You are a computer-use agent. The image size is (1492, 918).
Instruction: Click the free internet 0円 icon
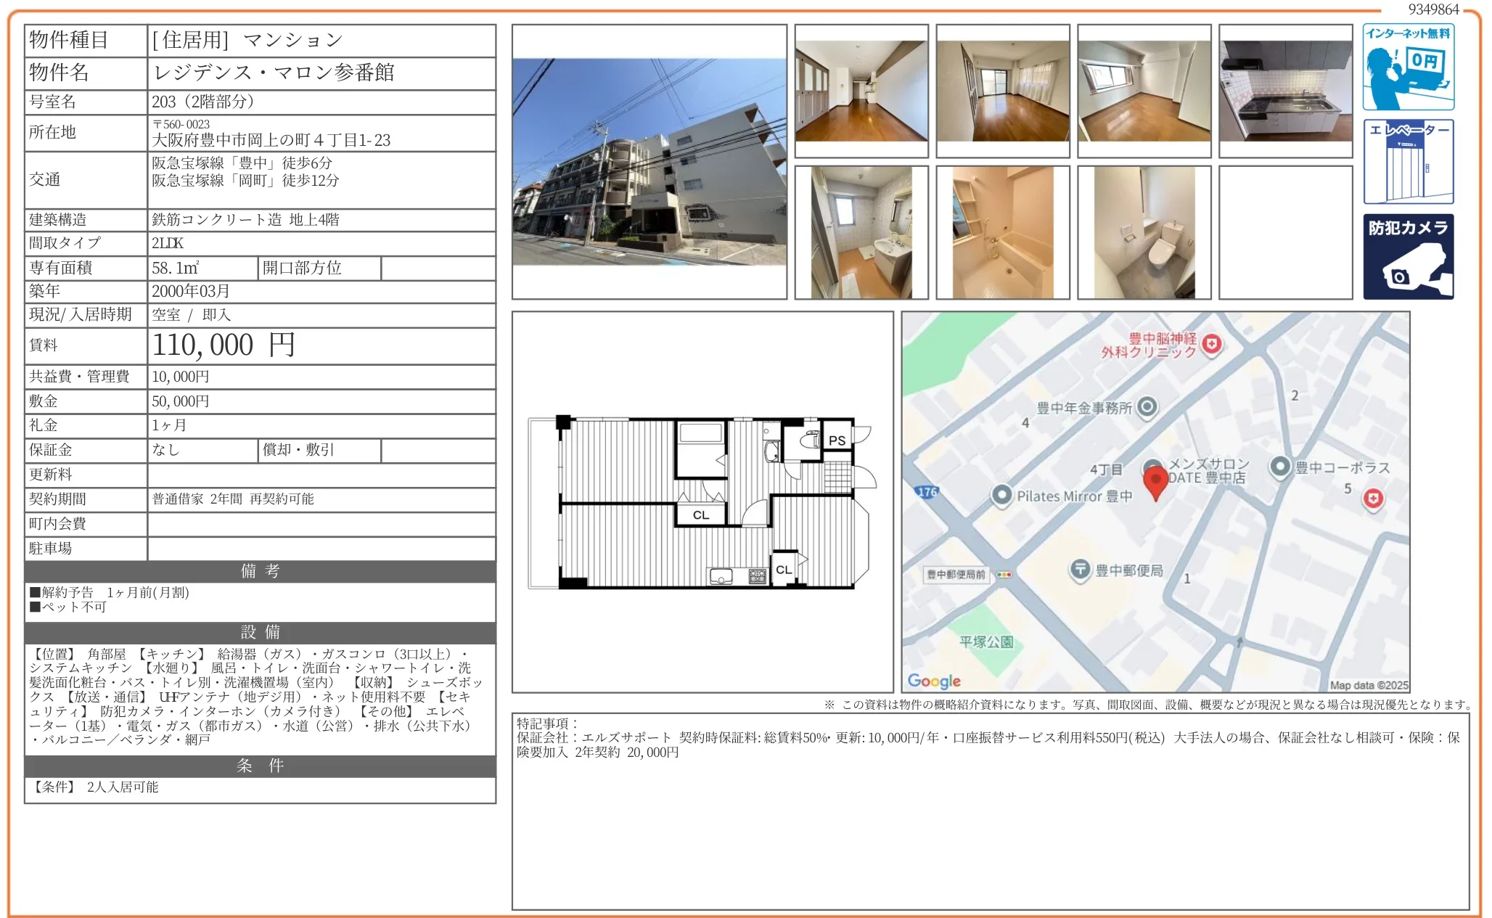(1407, 67)
